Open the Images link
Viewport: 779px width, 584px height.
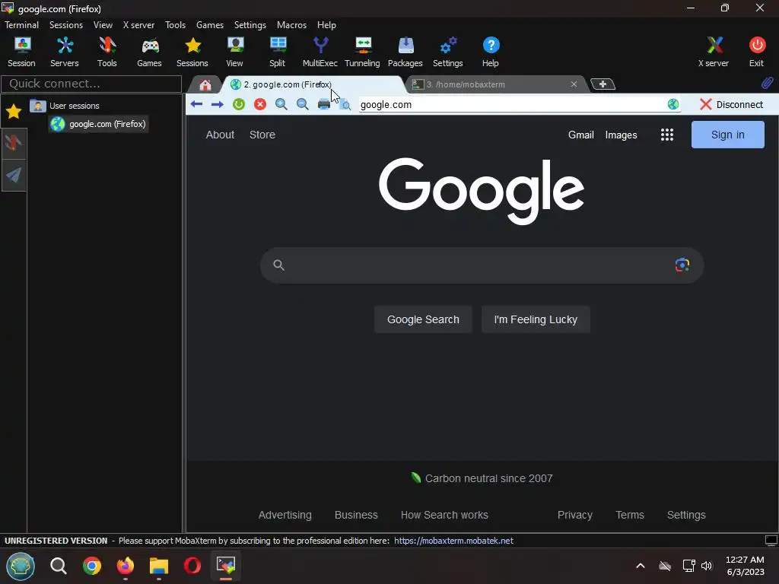coord(621,135)
